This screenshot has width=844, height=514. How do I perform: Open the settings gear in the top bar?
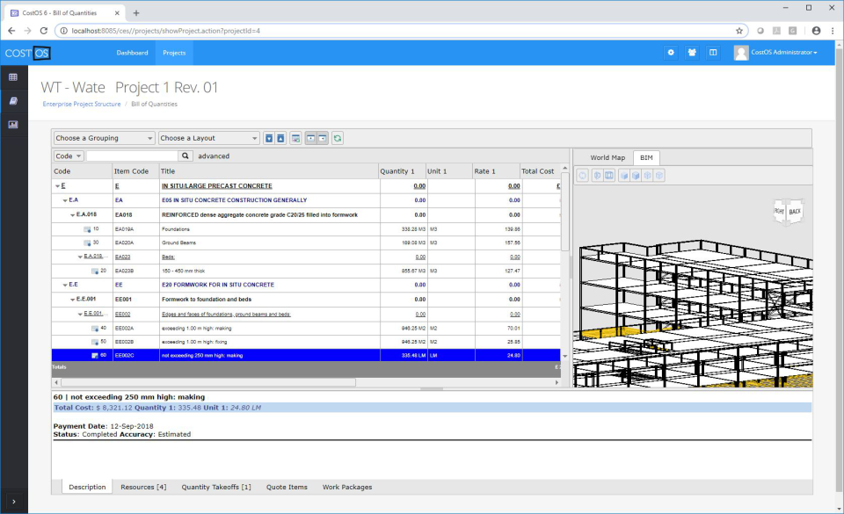tap(671, 53)
